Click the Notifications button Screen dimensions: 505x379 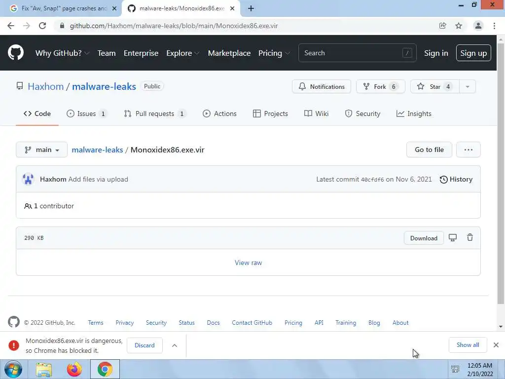tap(322, 86)
